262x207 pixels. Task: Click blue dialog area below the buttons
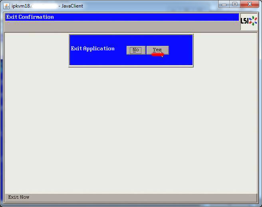(131, 60)
